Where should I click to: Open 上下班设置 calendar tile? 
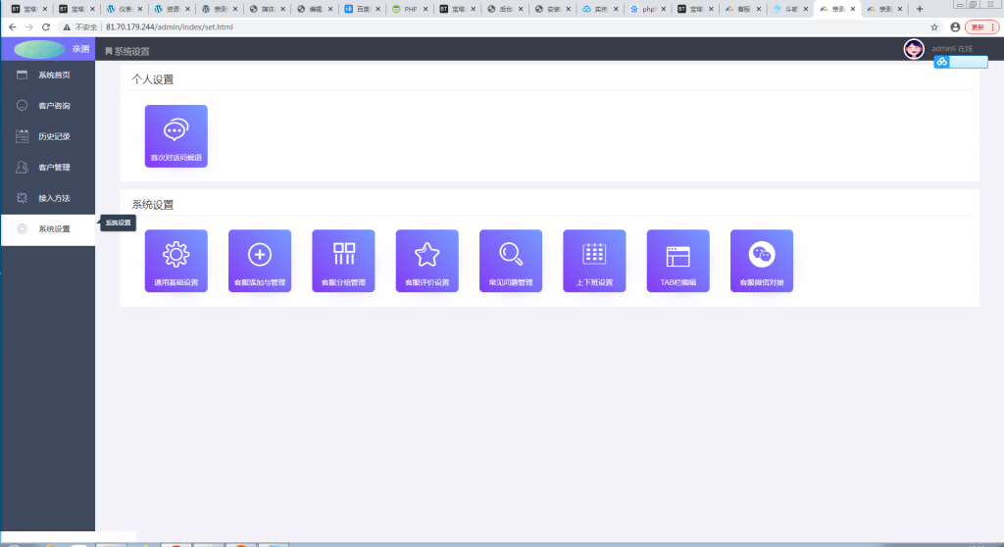point(594,261)
